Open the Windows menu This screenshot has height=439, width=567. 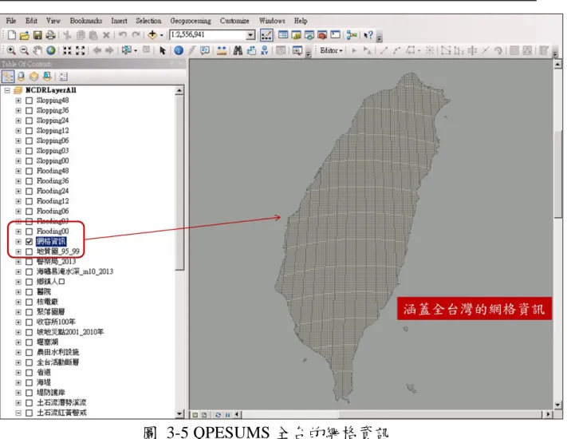pos(272,21)
